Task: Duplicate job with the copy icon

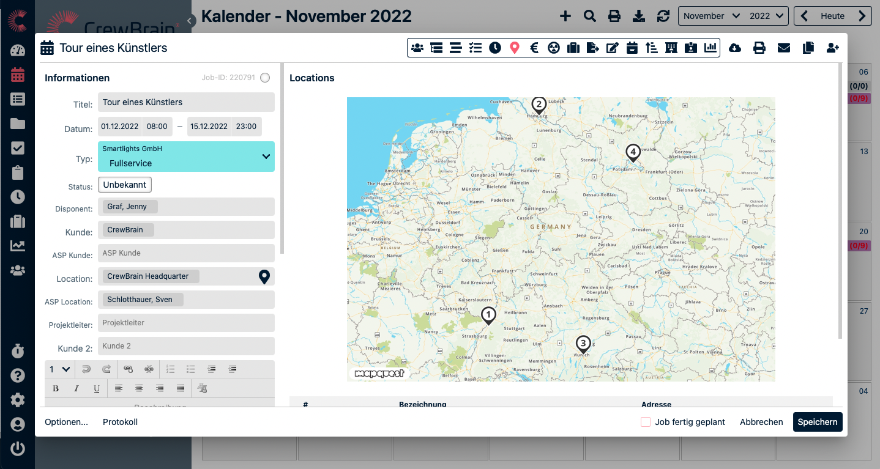Action: (808, 48)
